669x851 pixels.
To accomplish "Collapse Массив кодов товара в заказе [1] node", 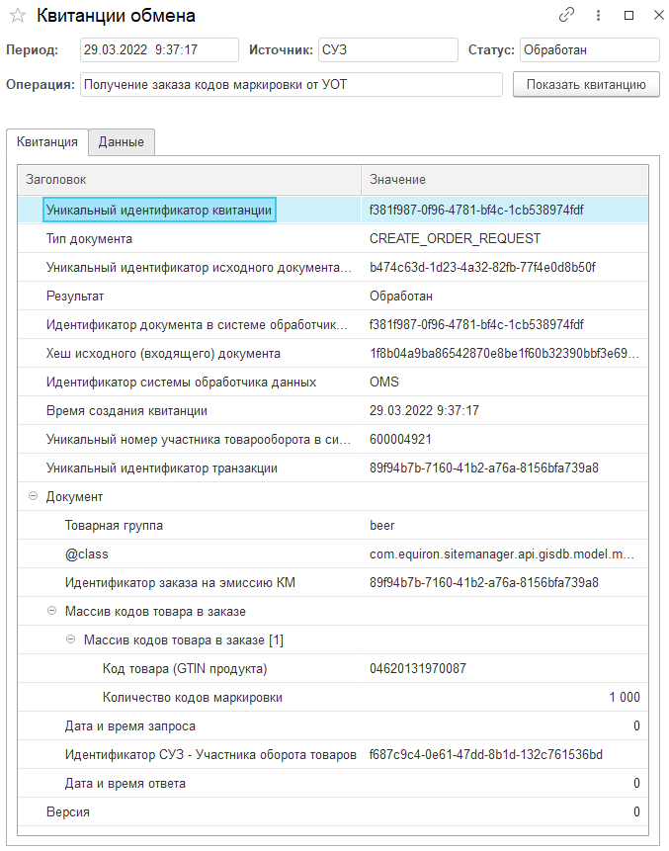I will [71, 640].
